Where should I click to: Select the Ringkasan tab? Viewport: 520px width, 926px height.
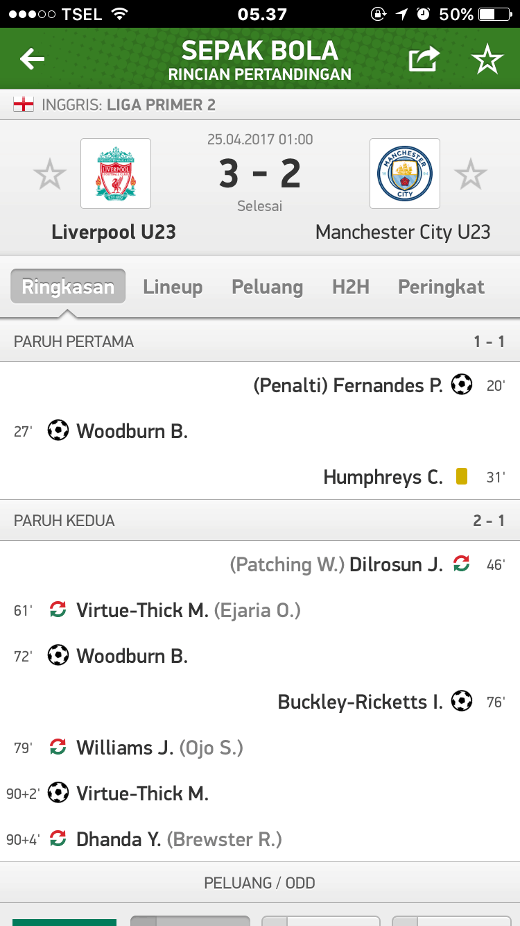click(x=68, y=287)
